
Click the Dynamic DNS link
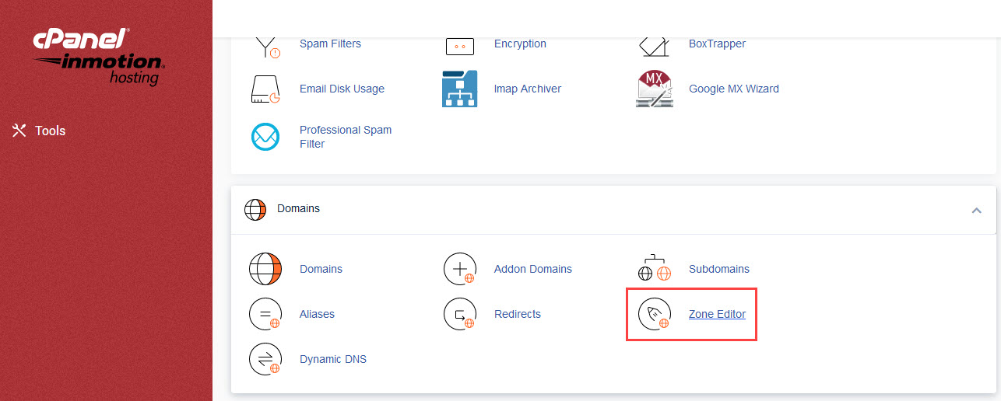click(x=332, y=360)
